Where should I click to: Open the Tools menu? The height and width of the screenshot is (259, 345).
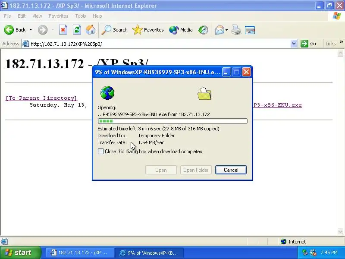[x=81, y=16]
